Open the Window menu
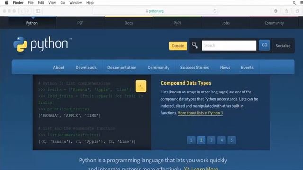 76,3
